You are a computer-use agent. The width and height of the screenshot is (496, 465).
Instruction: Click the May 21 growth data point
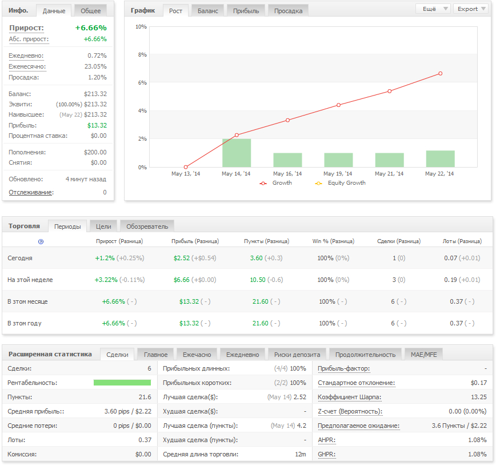(389, 91)
